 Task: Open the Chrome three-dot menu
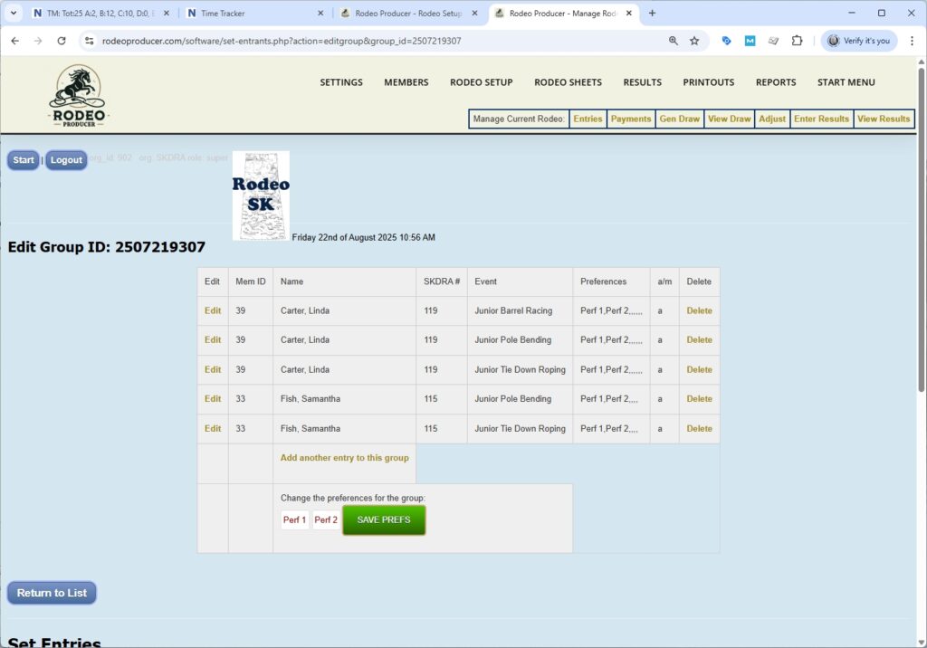pos(912,41)
